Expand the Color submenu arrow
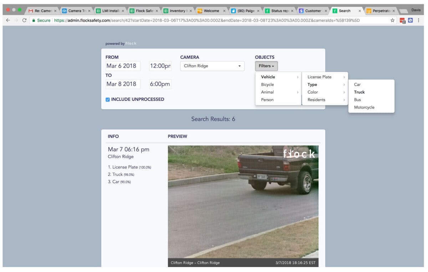 point(344,92)
